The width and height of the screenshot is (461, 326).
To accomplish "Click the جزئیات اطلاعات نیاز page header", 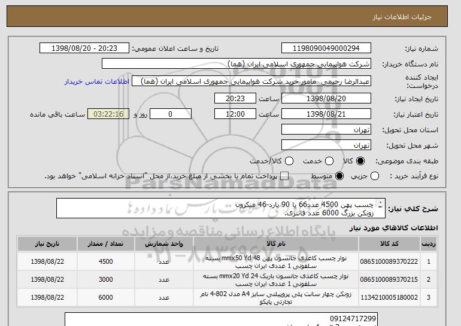I will [402, 17].
